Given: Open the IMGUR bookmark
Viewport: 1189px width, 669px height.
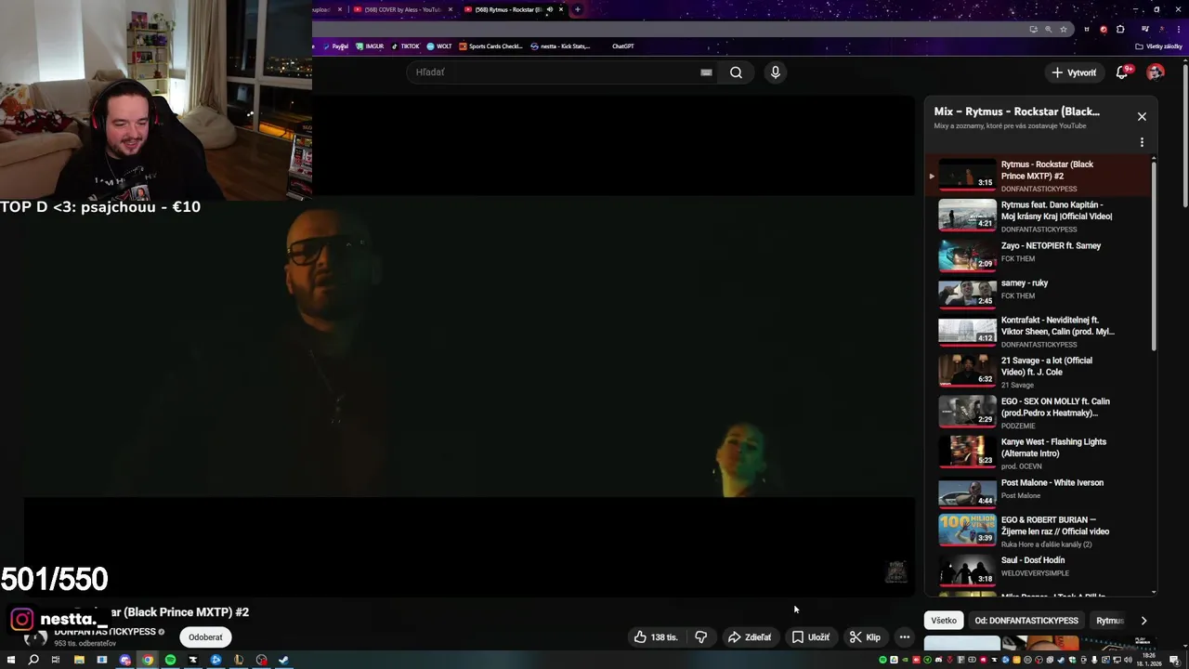Looking at the screenshot, I should [x=370, y=46].
